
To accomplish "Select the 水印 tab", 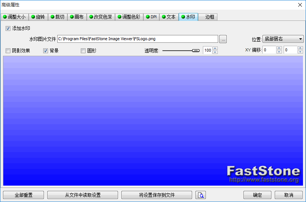I will [x=188, y=17].
